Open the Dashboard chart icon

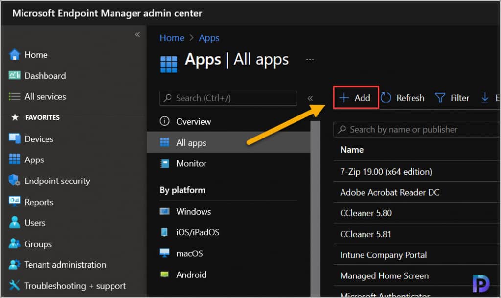(14, 75)
